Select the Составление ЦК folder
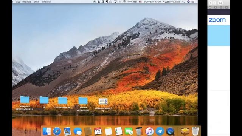The height and width of the screenshot is (136, 242). click(62, 103)
